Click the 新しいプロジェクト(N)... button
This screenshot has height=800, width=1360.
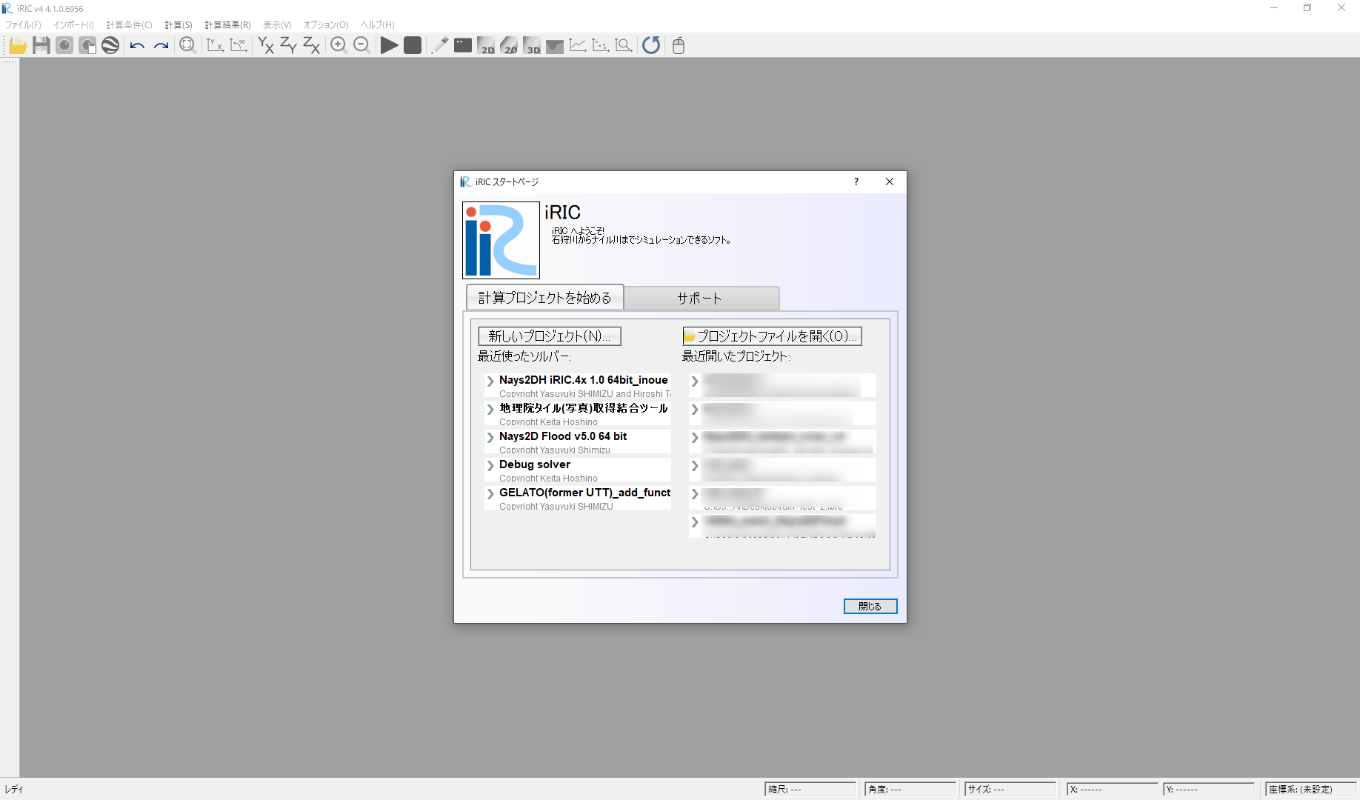550,336
